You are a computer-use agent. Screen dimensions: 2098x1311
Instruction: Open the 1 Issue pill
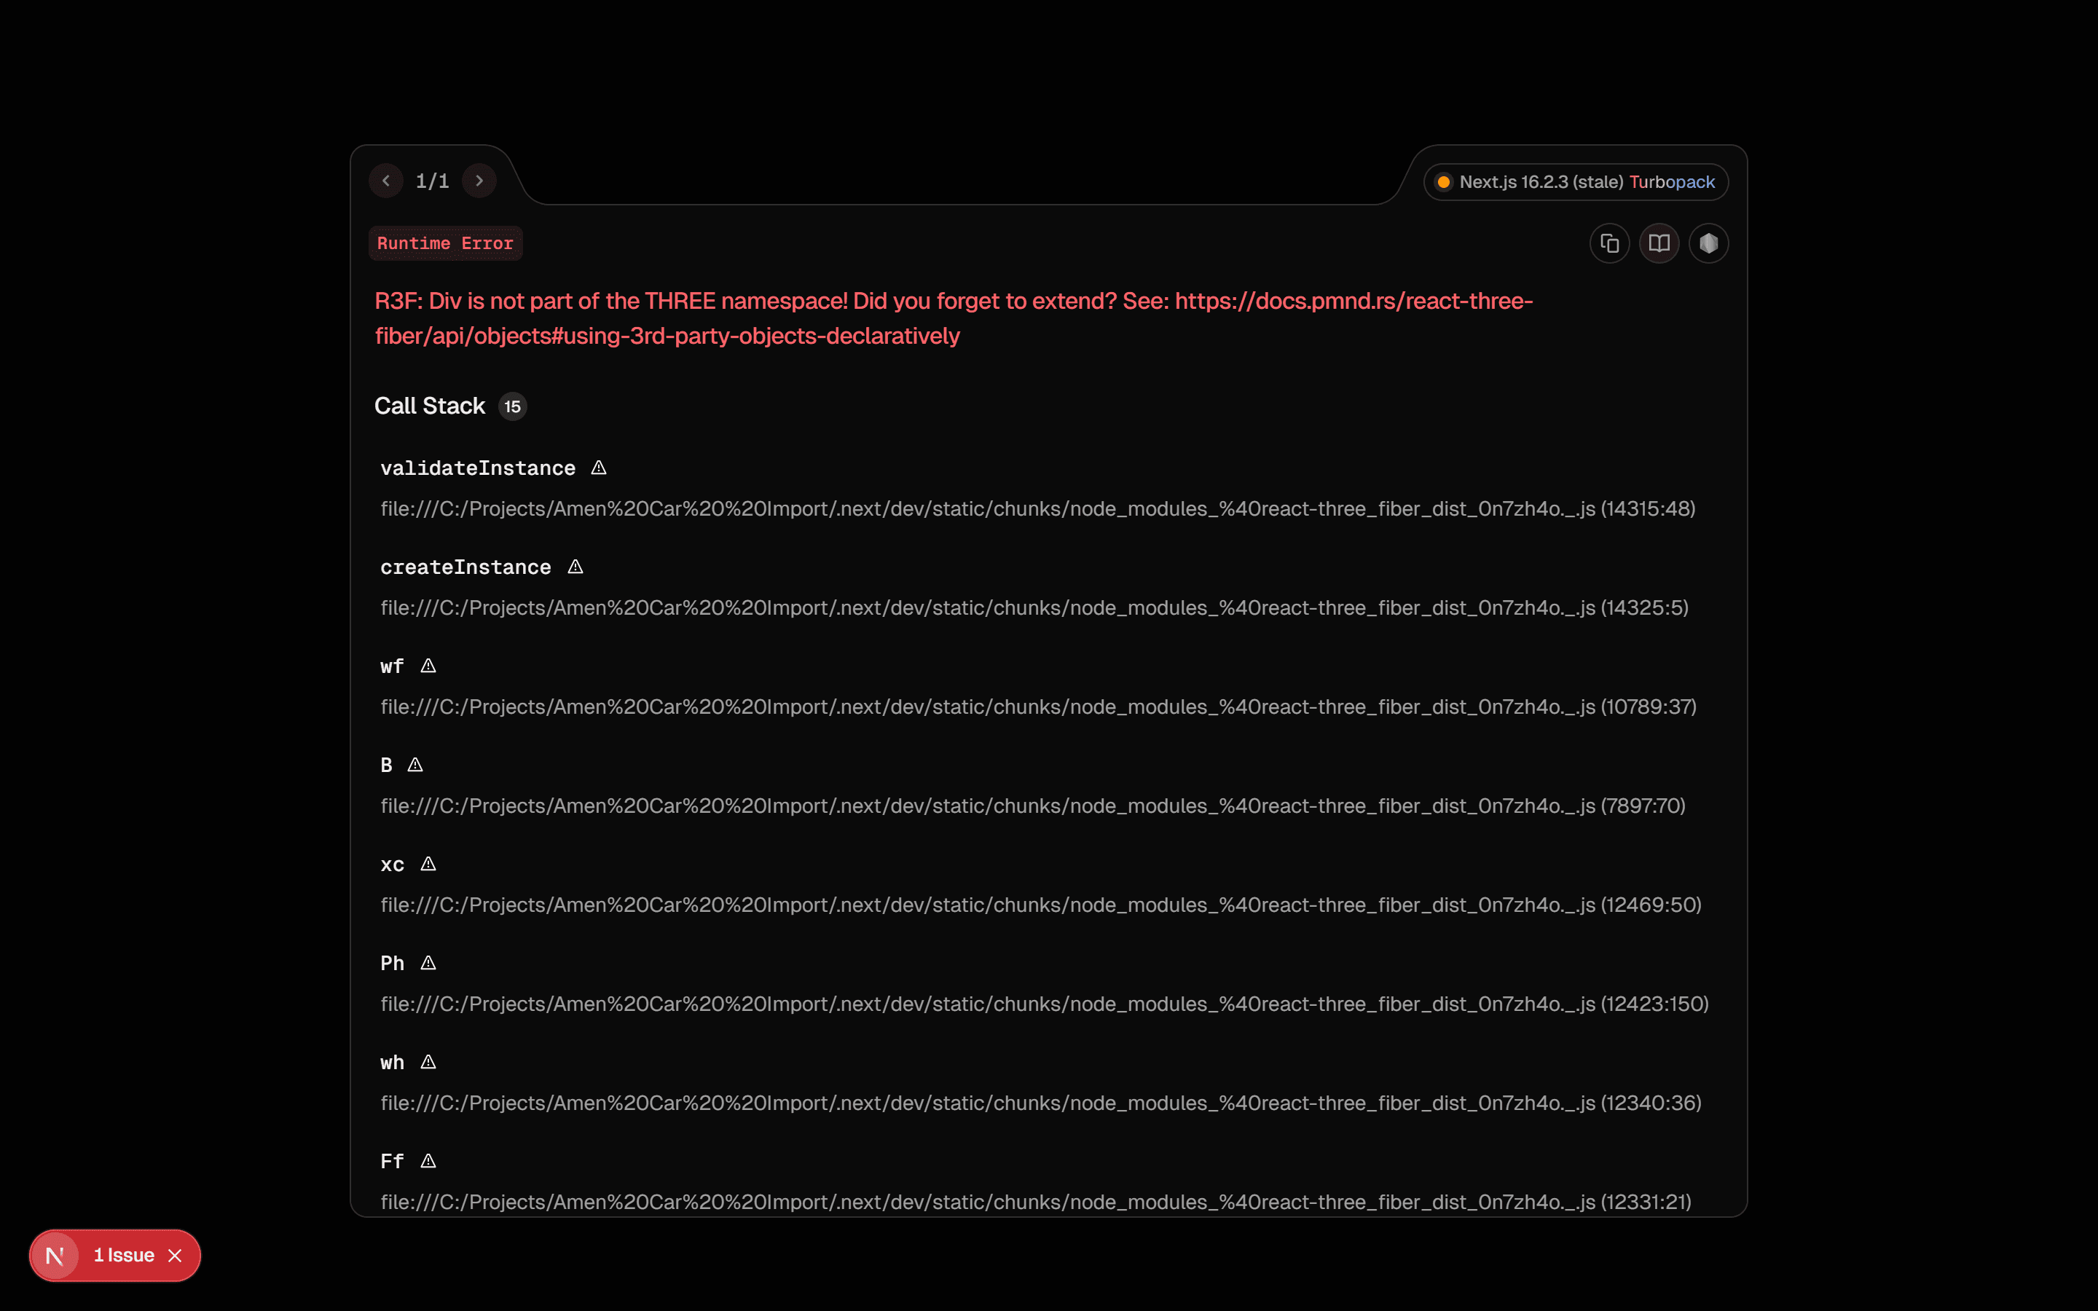(x=124, y=1255)
